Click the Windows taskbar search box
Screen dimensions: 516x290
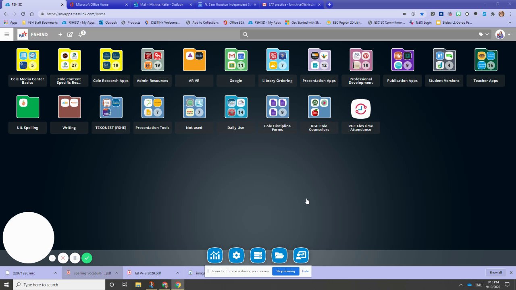click(x=59, y=285)
